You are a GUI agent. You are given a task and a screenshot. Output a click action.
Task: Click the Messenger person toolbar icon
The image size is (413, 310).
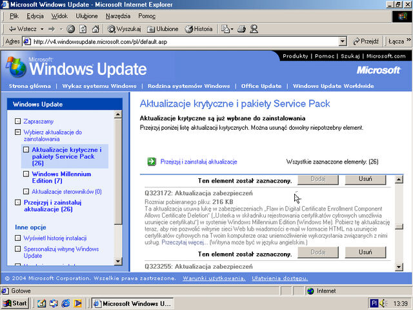[x=254, y=29]
